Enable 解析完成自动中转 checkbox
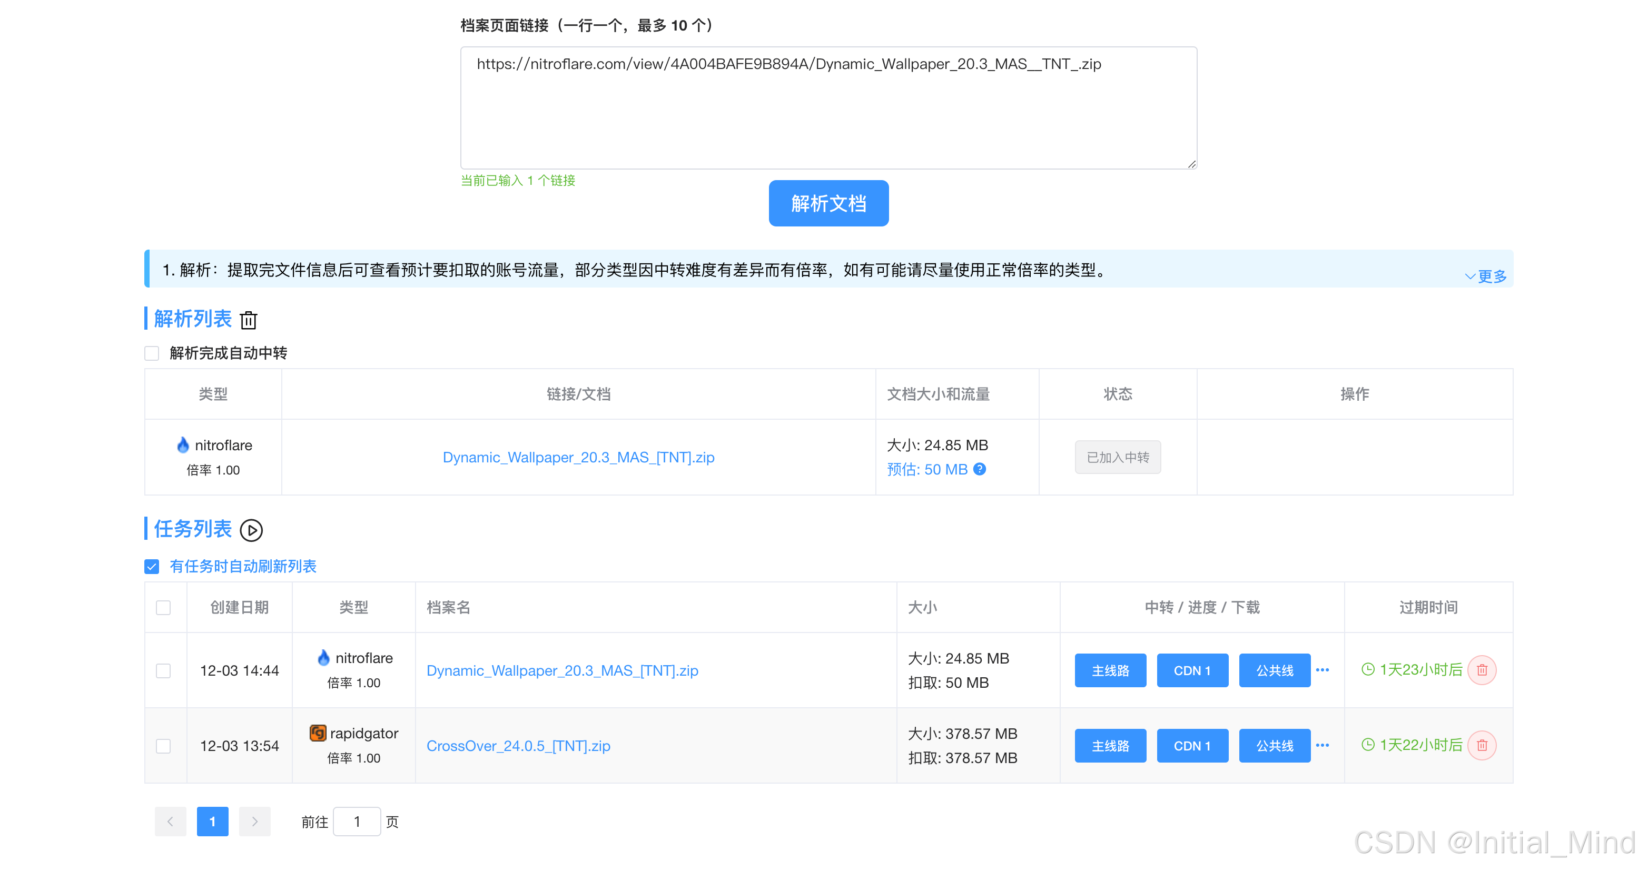The height and width of the screenshot is (870, 1638). tap(151, 353)
